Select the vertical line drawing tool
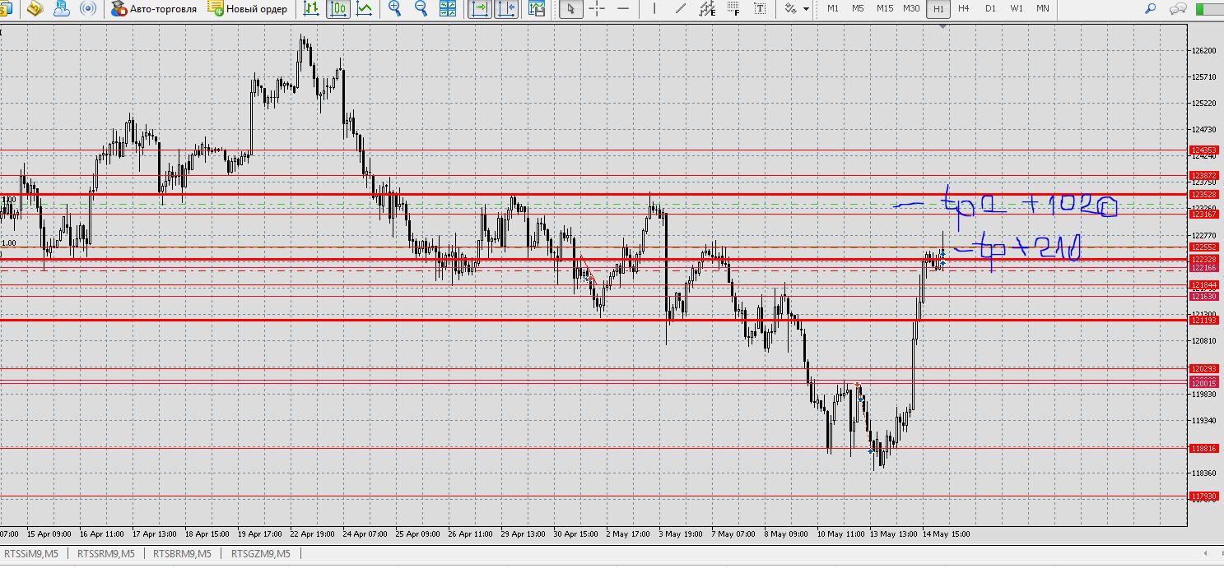Image resolution: width=1224 pixels, height=568 pixels. (653, 9)
